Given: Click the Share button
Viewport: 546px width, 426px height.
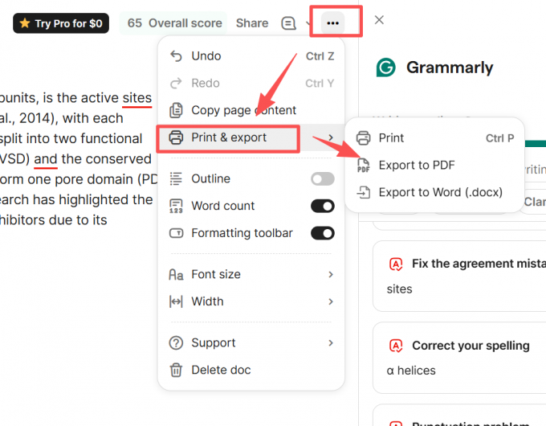Looking at the screenshot, I should 252,23.
